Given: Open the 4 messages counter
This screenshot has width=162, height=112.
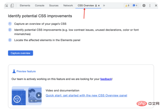Looking at the screenshot, I should coord(135,5).
